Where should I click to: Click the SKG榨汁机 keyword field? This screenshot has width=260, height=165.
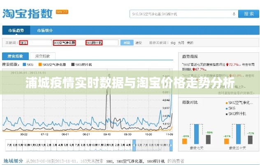coord(101,42)
